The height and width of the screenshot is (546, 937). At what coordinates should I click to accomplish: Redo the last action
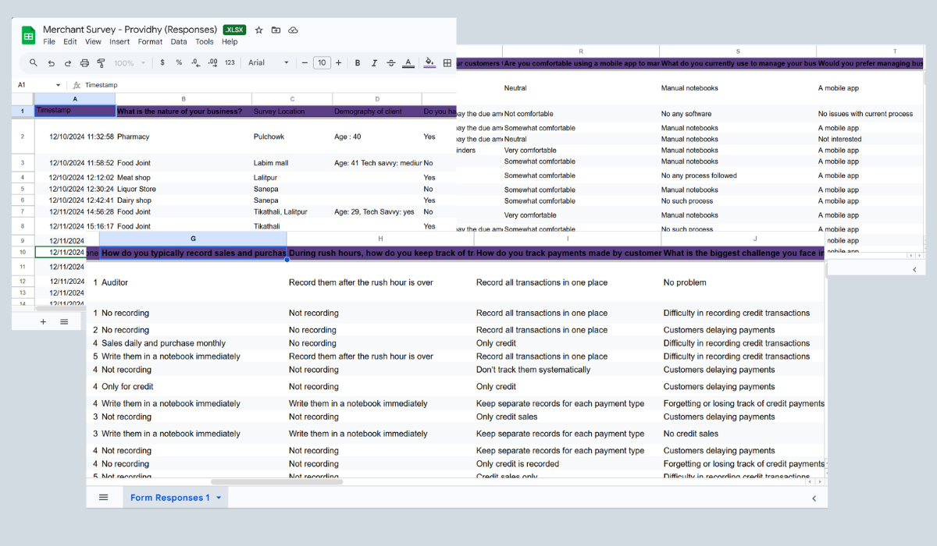pos(67,62)
